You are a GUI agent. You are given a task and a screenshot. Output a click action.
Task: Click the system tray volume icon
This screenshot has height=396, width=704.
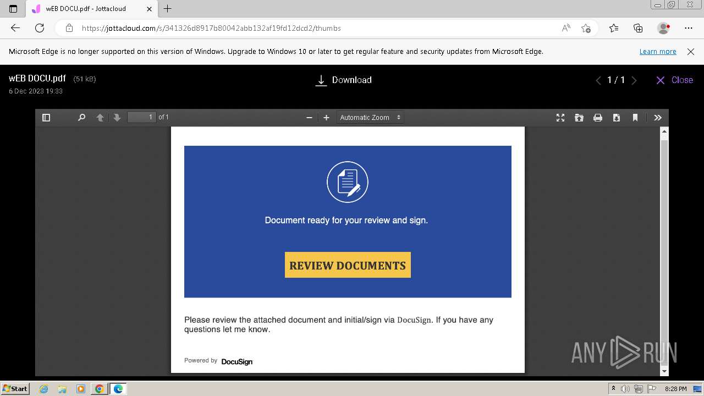coord(625,389)
